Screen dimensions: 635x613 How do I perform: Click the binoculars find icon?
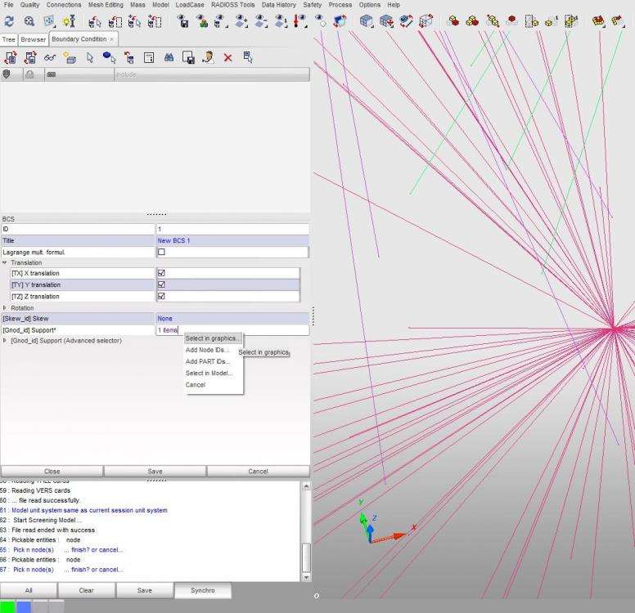[169, 58]
